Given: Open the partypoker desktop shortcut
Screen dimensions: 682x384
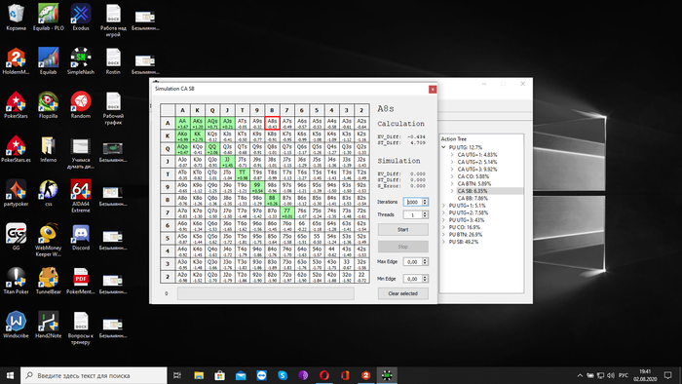Looking at the screenshot, I should 16,193.
